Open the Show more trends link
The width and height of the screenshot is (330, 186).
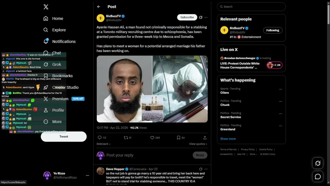click(x=228, y=139)
